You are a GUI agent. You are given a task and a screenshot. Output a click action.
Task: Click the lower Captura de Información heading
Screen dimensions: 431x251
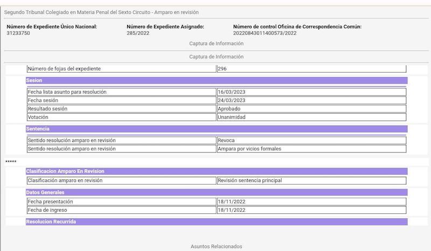(x=216, y=57)
